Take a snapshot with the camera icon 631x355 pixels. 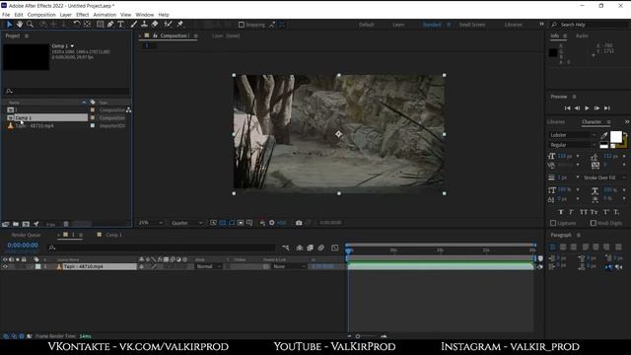(299, 223)
